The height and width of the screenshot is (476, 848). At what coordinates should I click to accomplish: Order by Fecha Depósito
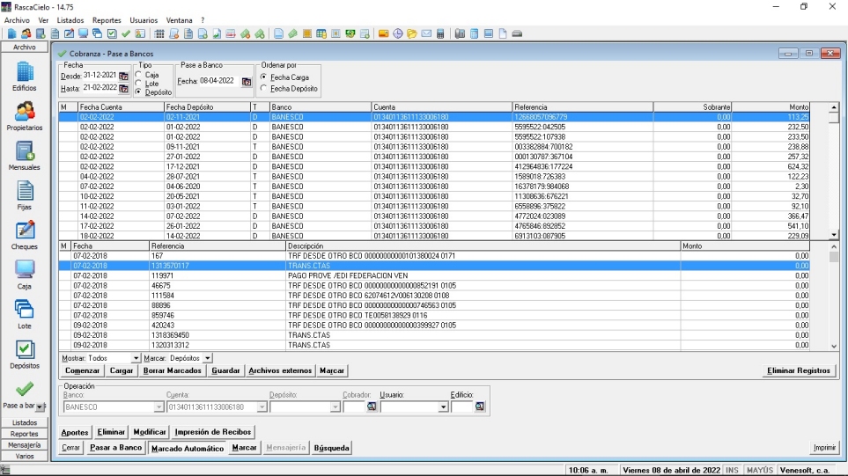[x=263, y=87]
